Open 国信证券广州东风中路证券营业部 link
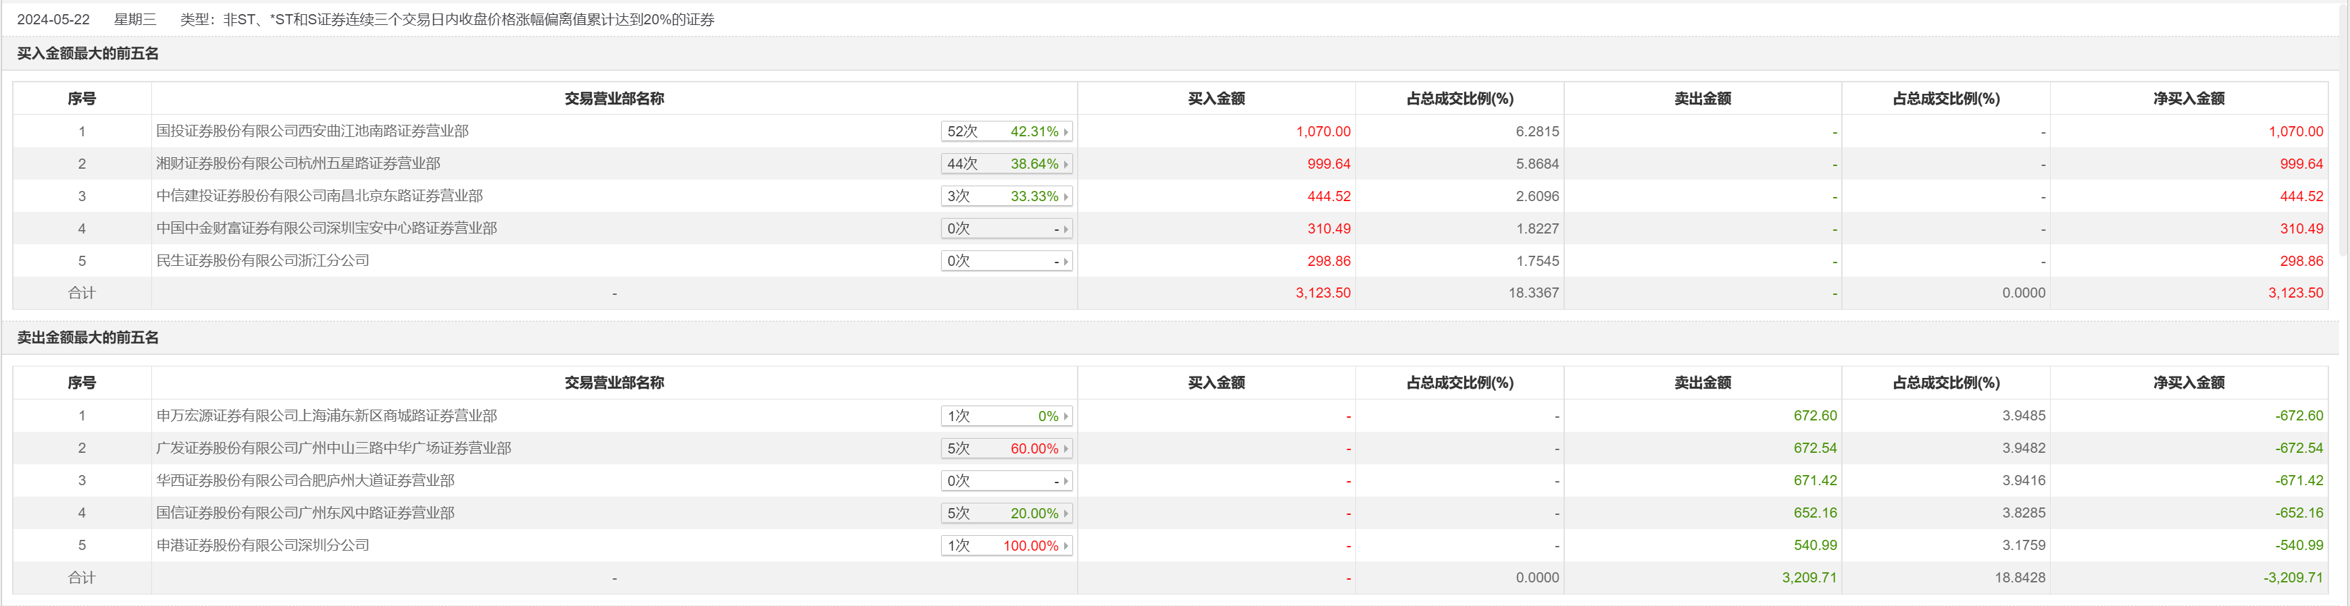 point(305,513)
